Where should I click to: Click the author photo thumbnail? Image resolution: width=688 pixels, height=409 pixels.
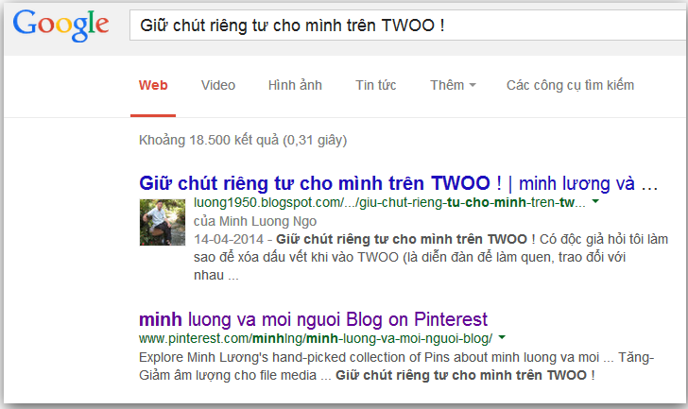pyautogui.click(x=163, y=222)
